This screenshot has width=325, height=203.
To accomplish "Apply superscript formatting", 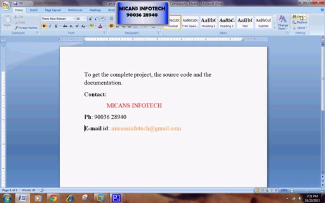I will coord(77,26).
